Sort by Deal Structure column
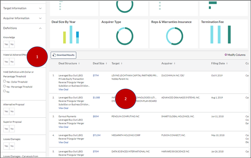 [69, 63]
